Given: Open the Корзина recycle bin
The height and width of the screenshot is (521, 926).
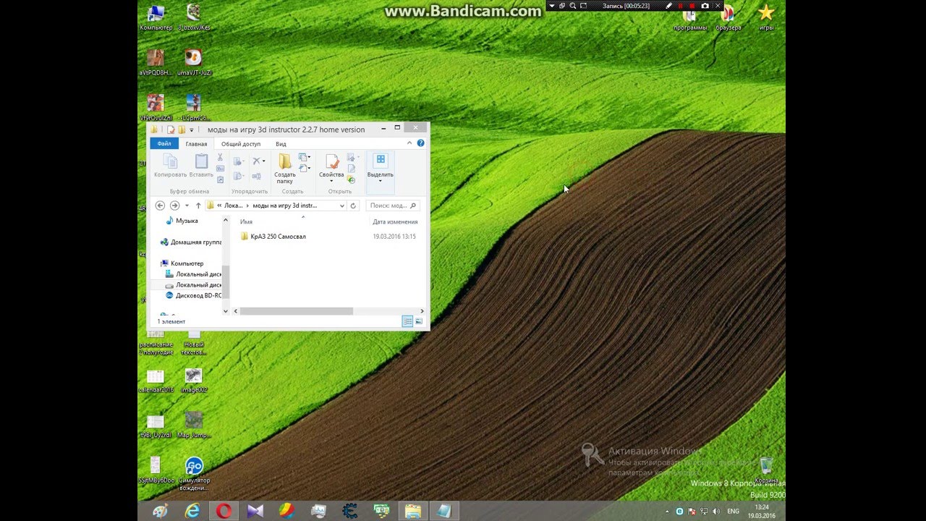Looking at the screenshot, I should pyautogui.click(x=766, y=470).
